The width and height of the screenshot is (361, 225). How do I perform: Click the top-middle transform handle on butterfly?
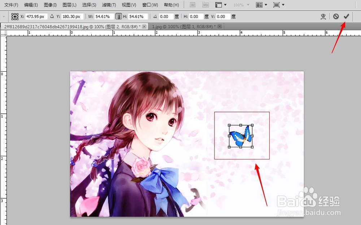[240, 125]
